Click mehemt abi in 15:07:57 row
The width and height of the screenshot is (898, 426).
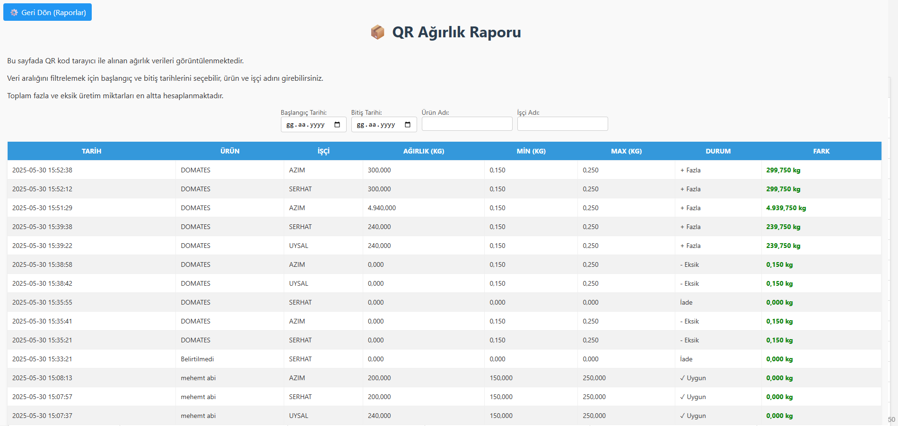[x=198, y=397]
